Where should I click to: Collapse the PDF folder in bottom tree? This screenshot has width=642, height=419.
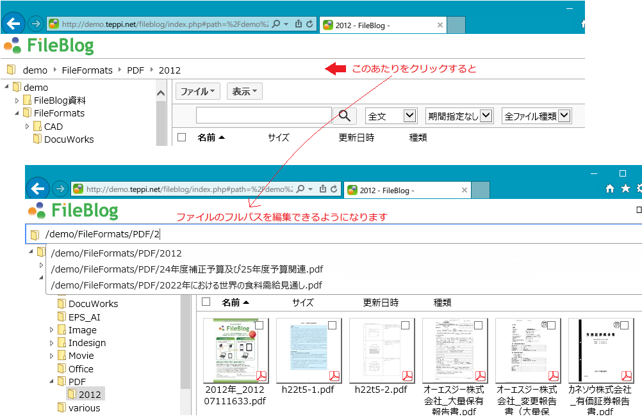tap(52, 381)
